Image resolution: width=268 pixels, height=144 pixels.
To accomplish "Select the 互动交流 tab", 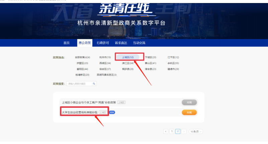I will pos(139,43).
